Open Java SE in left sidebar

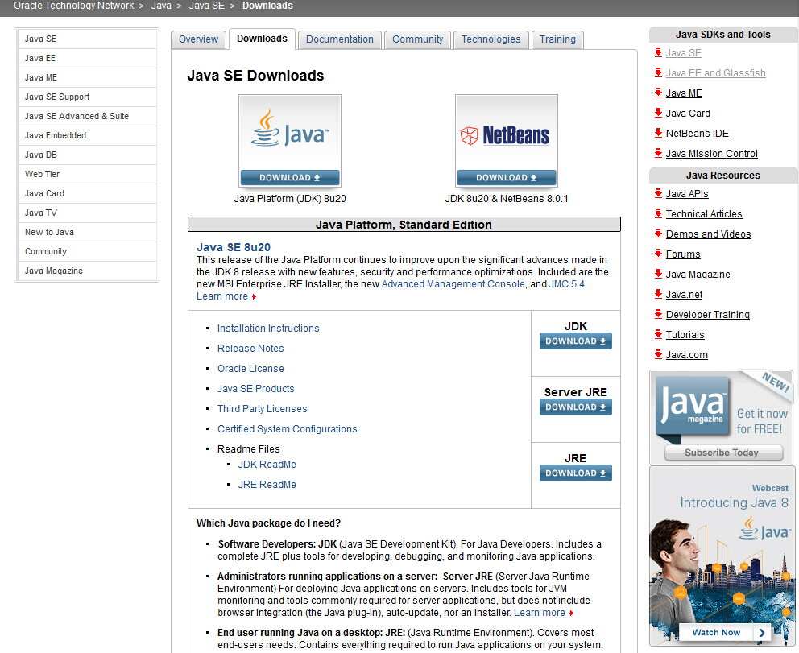pyautogui.click(x=87, y=39)
